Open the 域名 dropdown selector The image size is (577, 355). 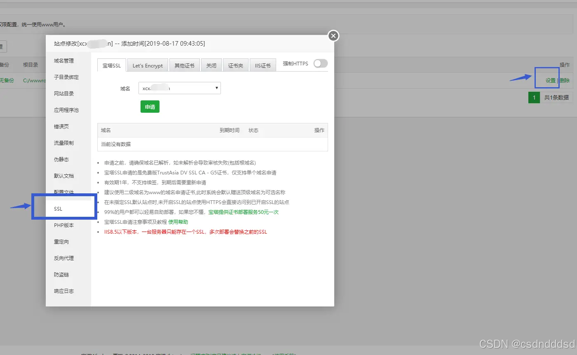[180, 88]
